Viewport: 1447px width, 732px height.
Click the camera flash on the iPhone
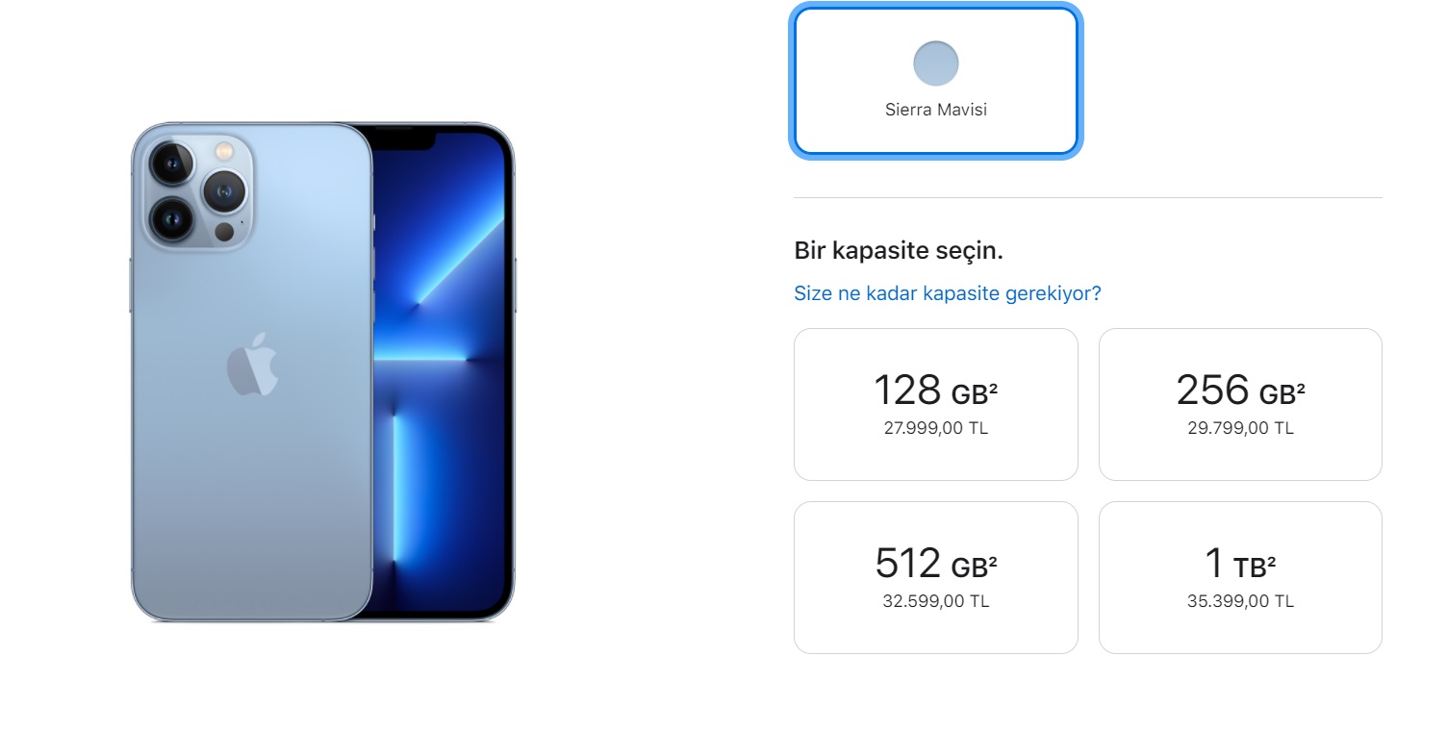[x=225, y=151]
